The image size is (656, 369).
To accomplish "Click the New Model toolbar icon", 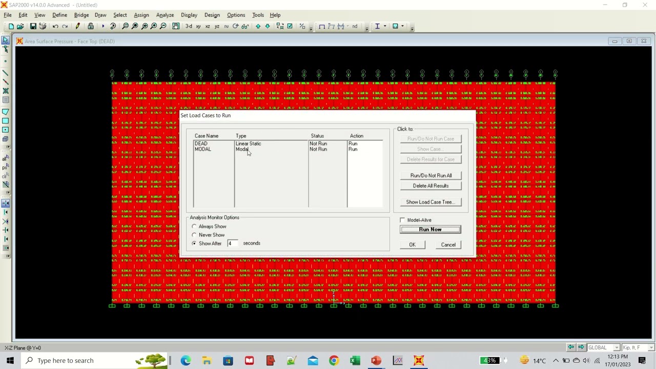I will pos(11,26).
